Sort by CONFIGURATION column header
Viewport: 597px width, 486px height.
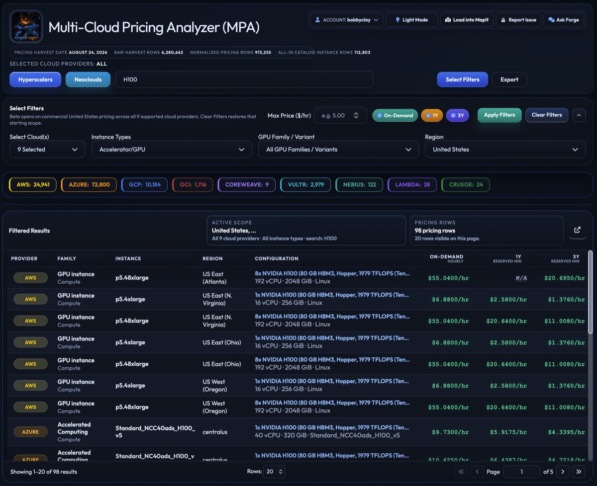277,258
